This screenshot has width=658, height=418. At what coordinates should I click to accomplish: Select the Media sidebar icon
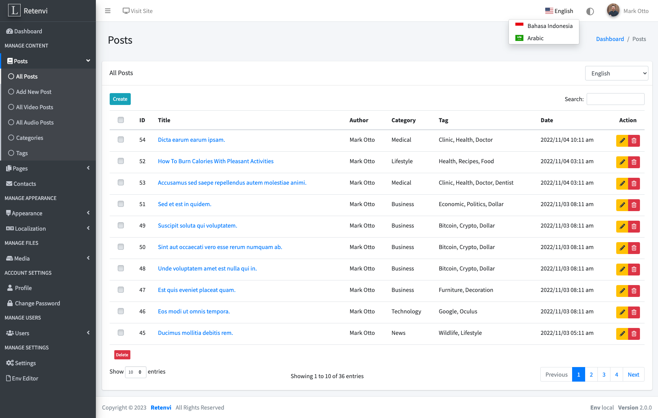(x=9, y=258)
